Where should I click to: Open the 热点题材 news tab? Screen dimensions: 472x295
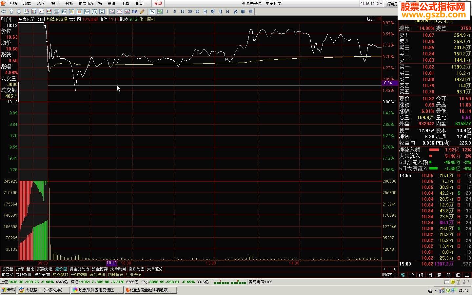pos(60,275)
